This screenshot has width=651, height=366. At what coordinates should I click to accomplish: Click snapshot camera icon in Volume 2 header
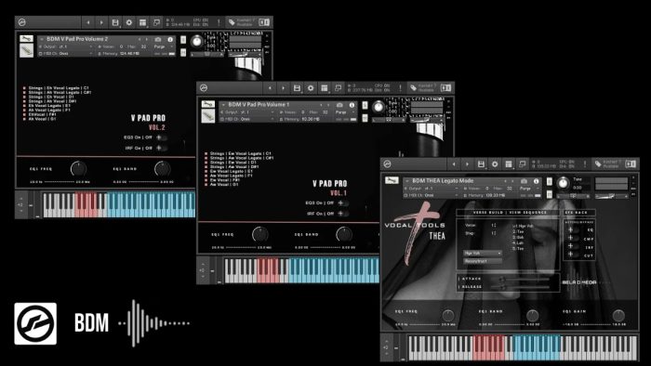pyautogui.click(x=158, y=39)
